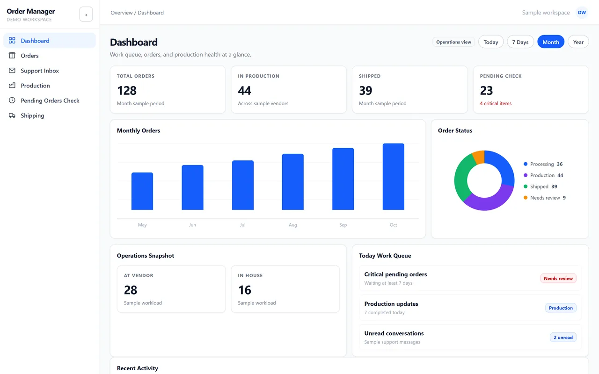The image size is (599, 374).
Task: Click the Support Inbox envelope icon
Action: click(x=12, y=71)
